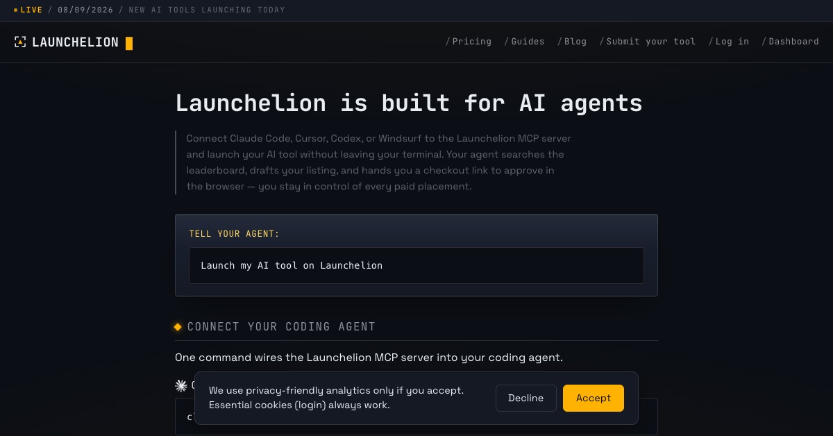Decline analytics cookies
Image resolution: width=833 pixels, height=436 pixels.
click(526, 398)
